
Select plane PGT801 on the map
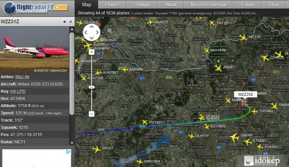(x=145, y=122)
